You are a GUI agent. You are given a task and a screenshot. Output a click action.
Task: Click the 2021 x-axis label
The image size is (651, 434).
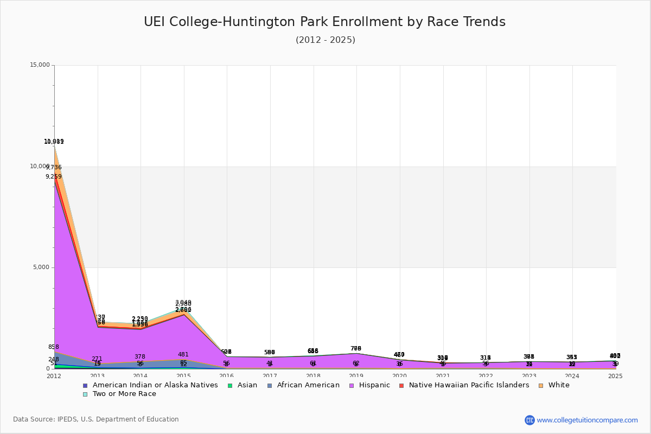pos(443,376)
